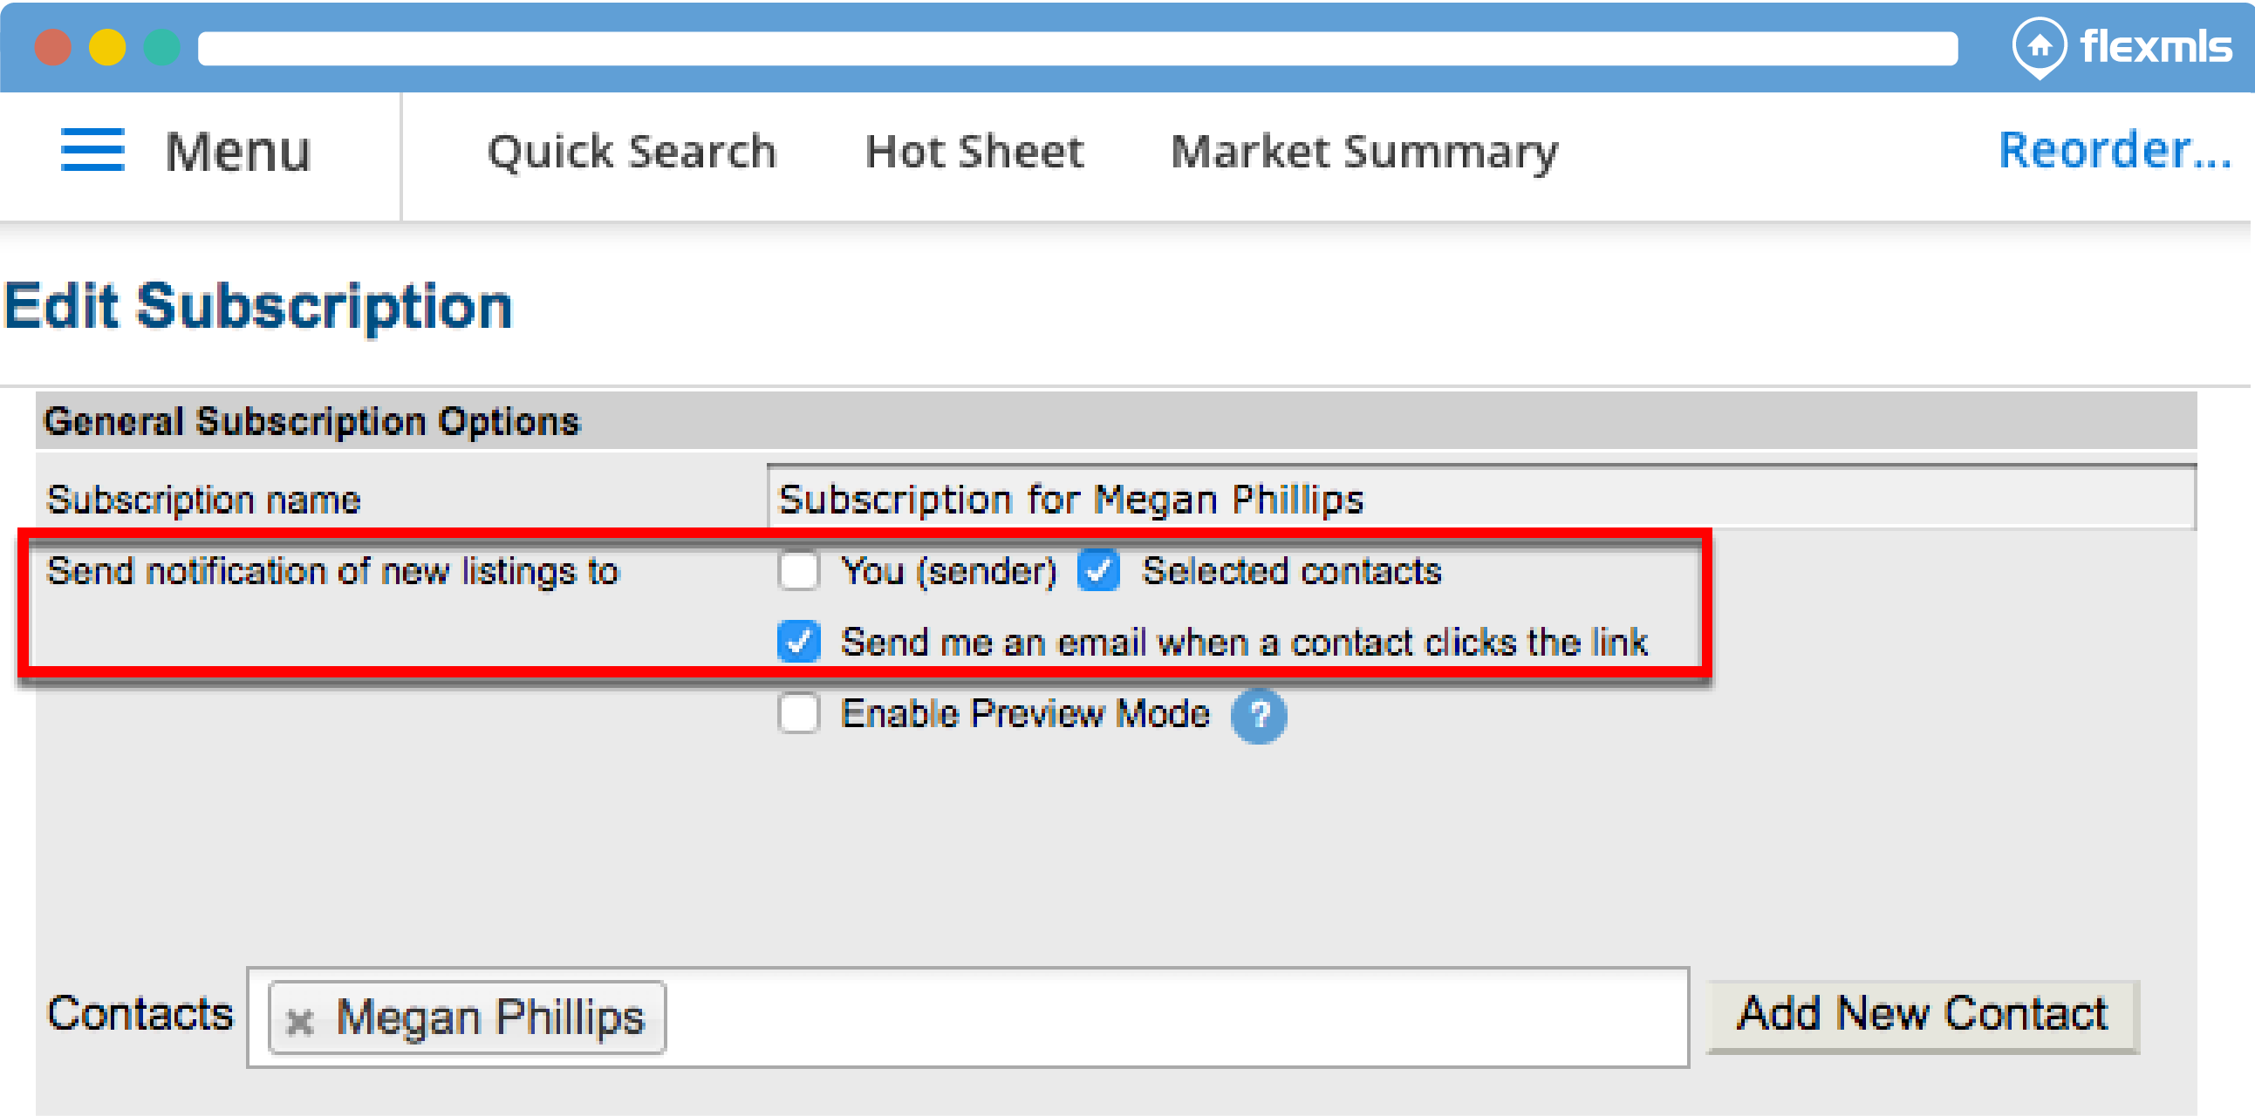Click the Menu label text
The width and height of the screenshot is (2255, 1116).
[x=237, y=153]
